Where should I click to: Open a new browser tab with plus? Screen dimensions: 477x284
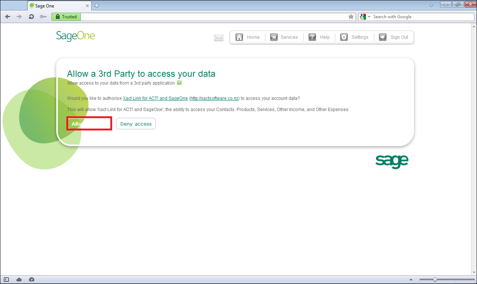[x=97, y=6]
